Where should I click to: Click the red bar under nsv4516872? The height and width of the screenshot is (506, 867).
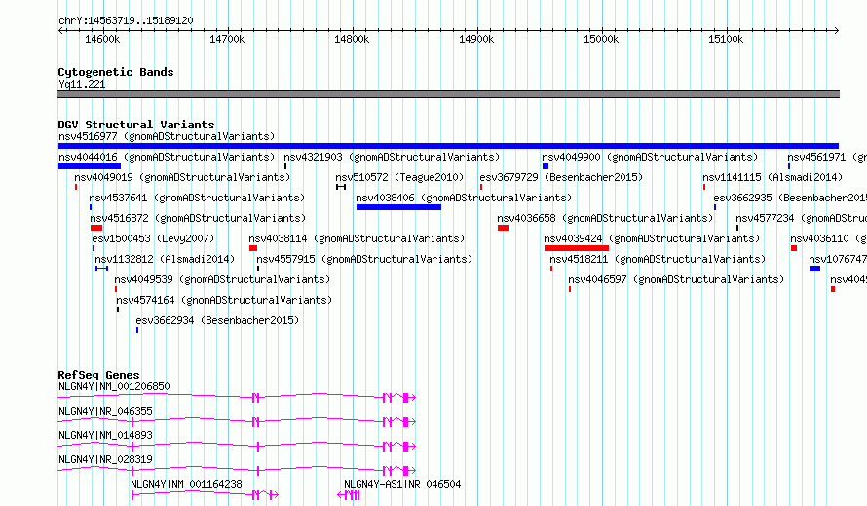point(96,228)
